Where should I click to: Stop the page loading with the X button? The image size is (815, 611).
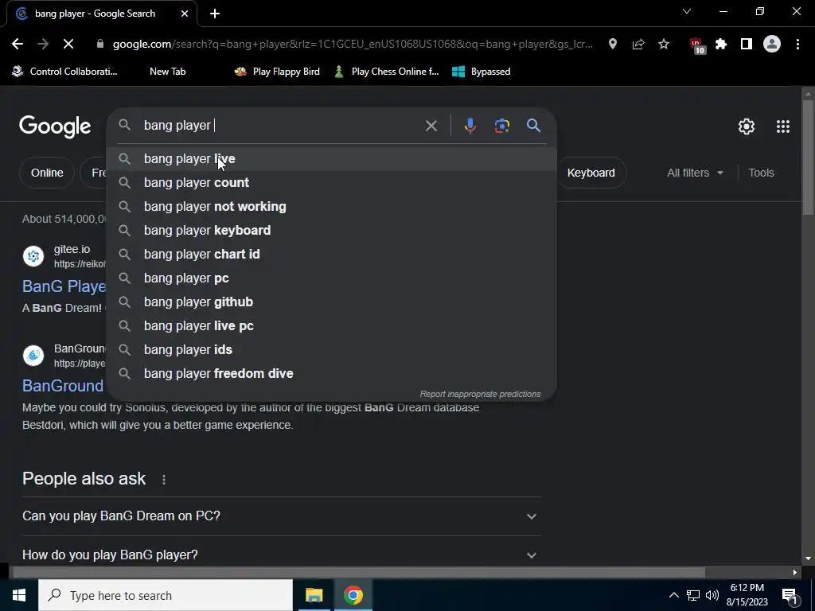tap(68, 45)
